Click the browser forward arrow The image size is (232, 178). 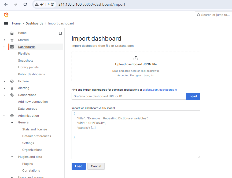[x=15, y=4]
